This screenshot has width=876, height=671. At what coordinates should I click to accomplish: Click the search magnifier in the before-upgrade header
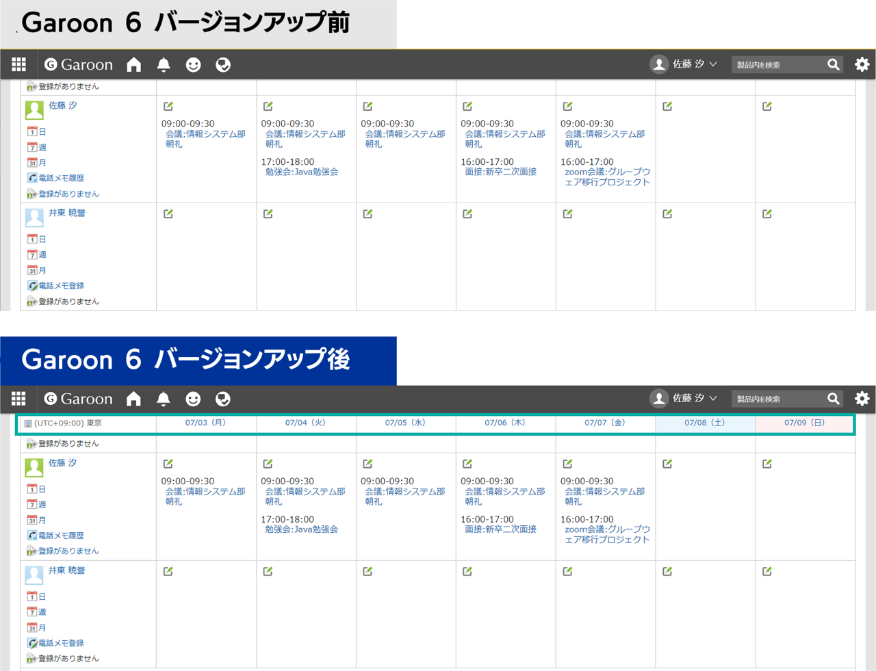click(834, 64)
